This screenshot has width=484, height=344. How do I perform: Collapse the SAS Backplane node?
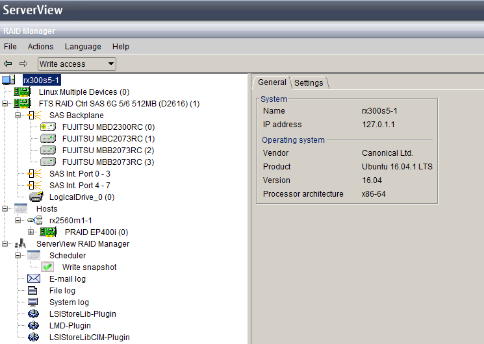click(18, 115)
